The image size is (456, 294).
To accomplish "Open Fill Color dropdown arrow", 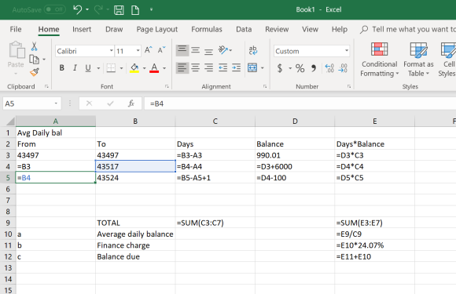I will click(144, 68).
